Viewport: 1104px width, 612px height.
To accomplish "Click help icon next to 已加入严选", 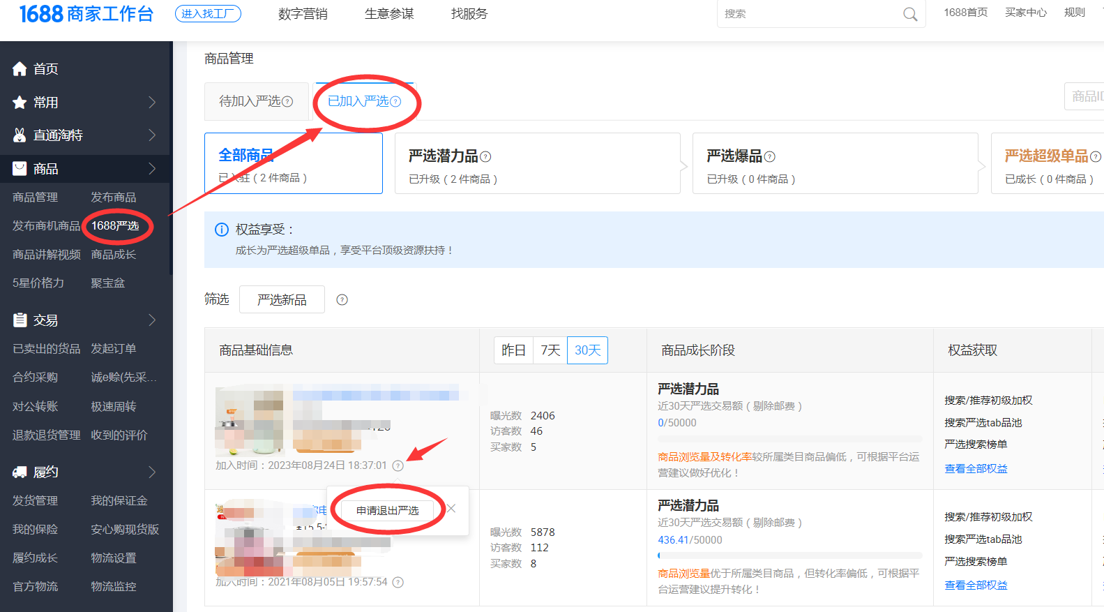I will point(395,102).
